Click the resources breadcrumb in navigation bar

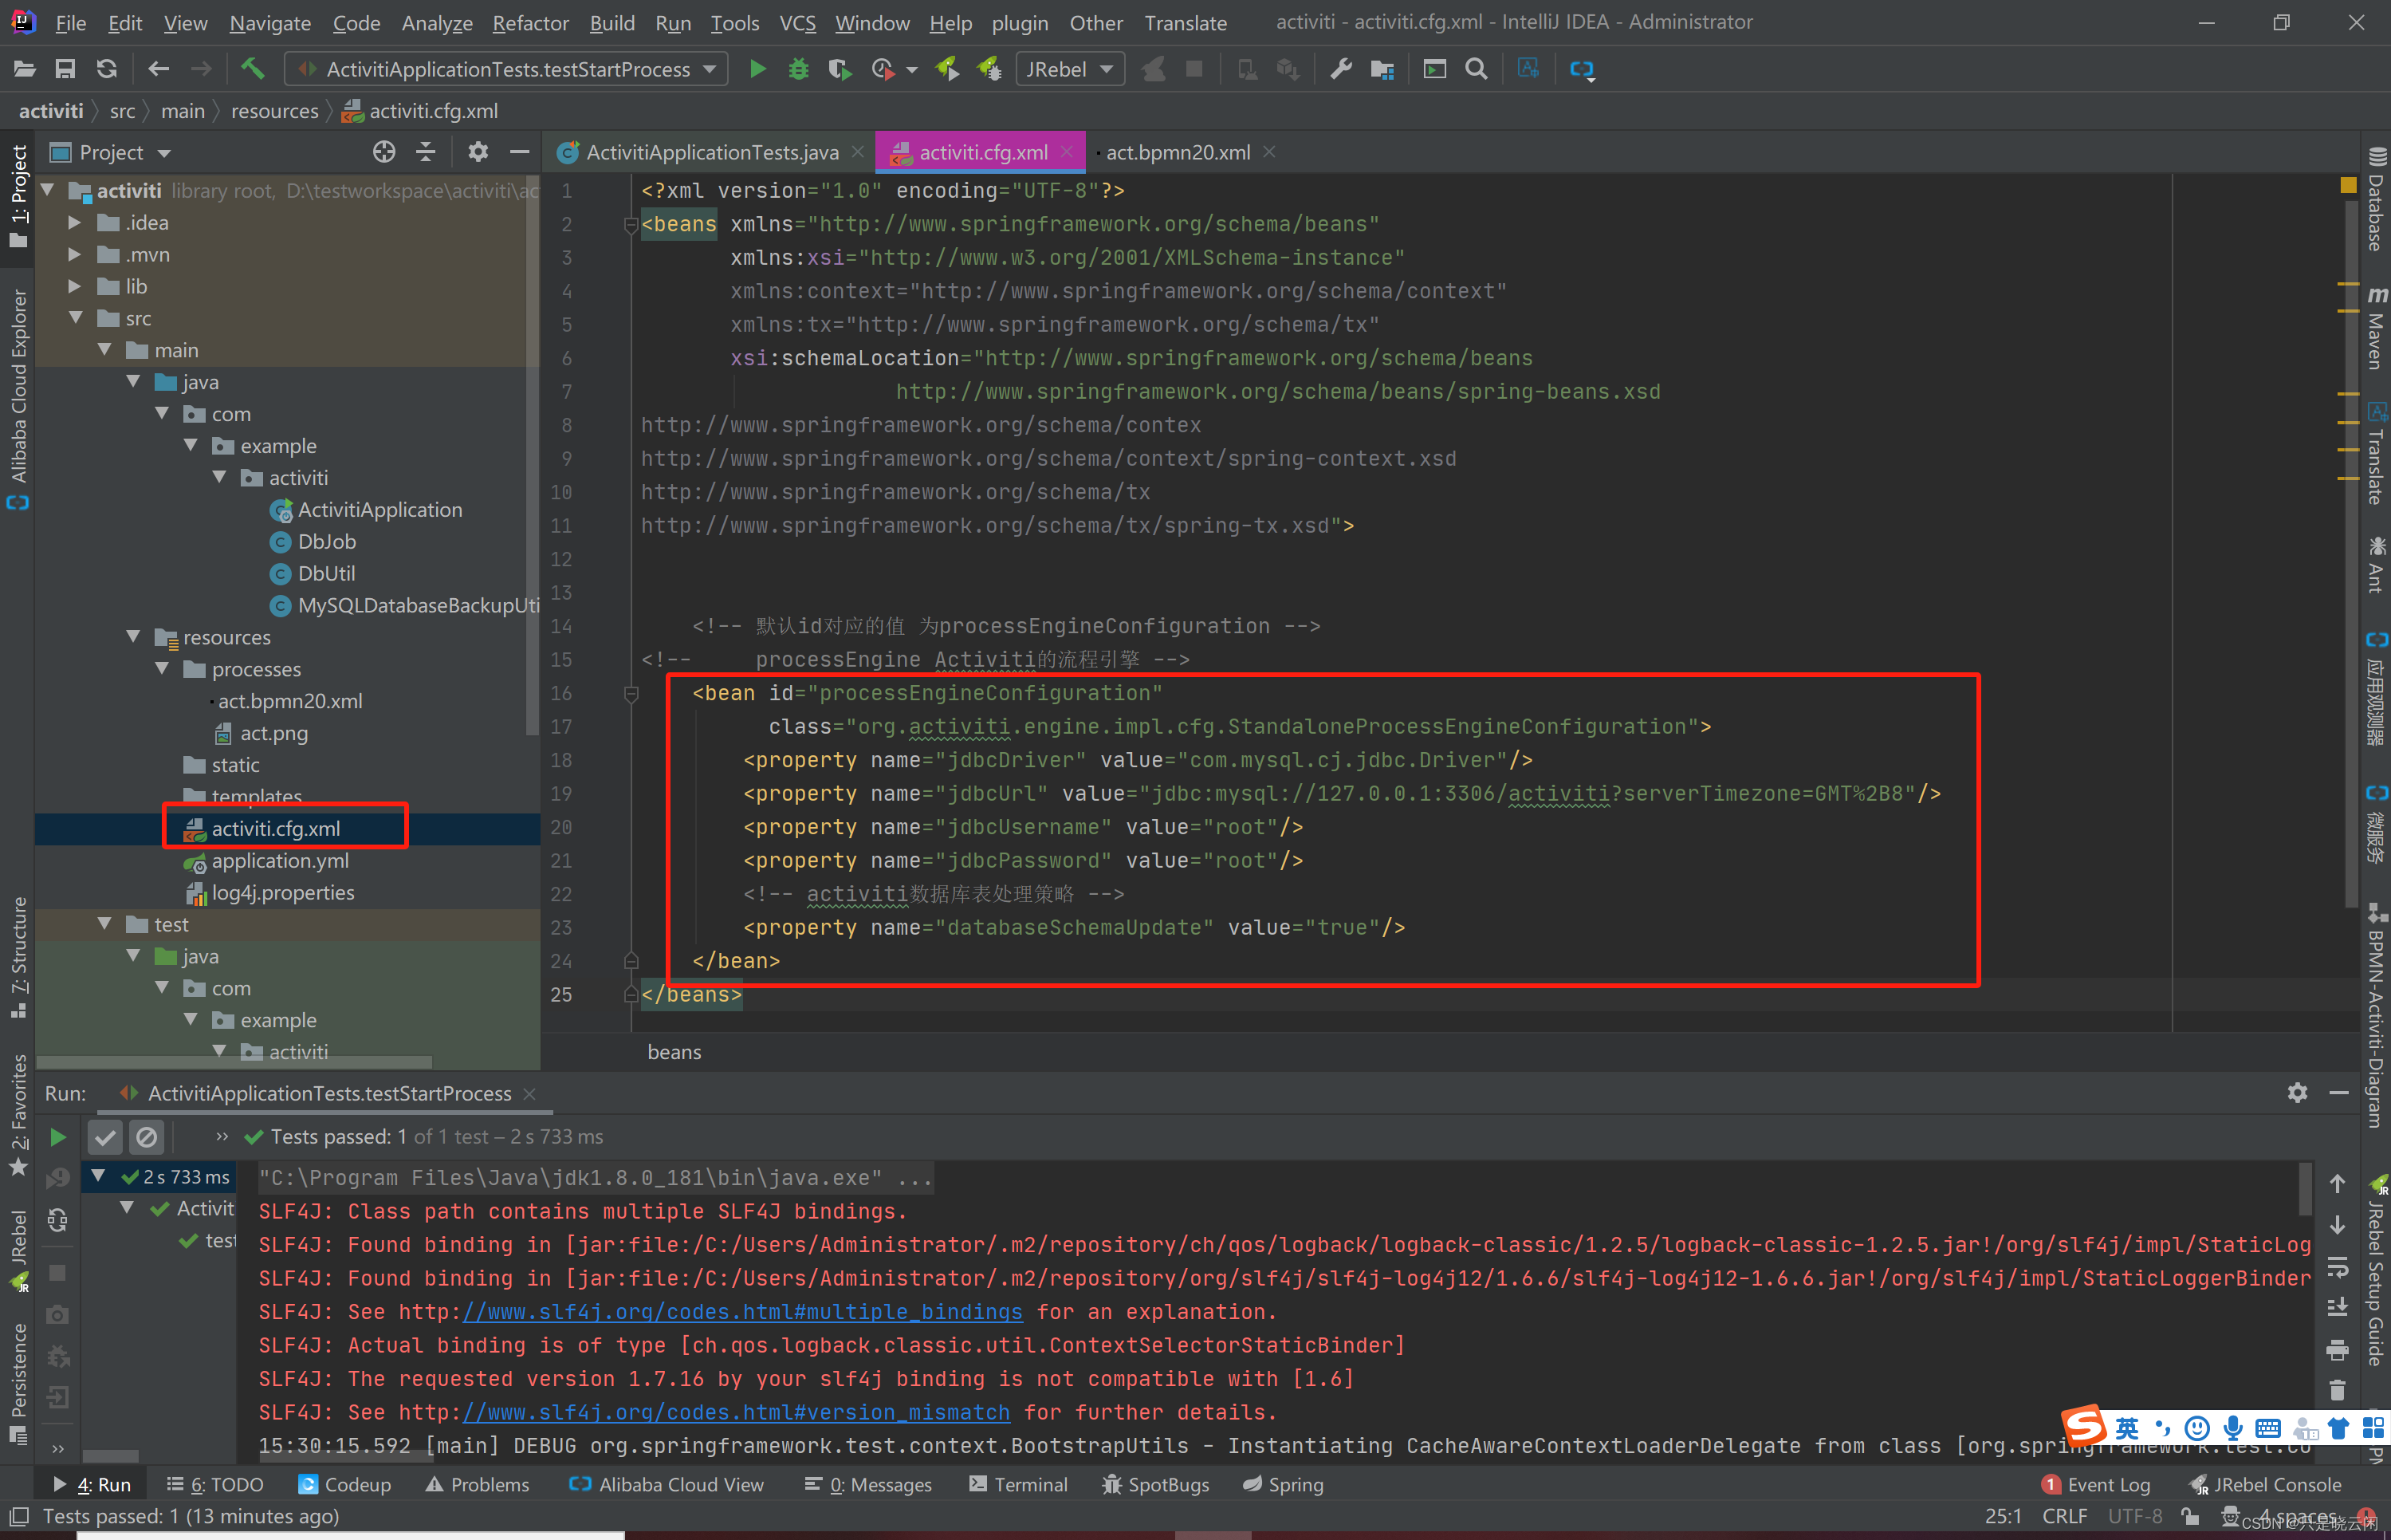point(275,111)
